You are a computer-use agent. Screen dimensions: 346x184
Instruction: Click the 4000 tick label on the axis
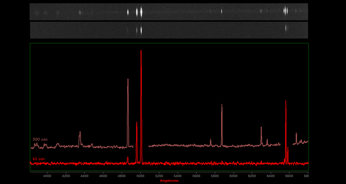point(47,176)
